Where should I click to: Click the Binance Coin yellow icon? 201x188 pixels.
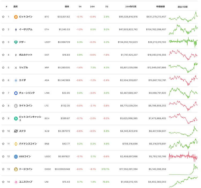pyautogui.click(x=16, y=144)
